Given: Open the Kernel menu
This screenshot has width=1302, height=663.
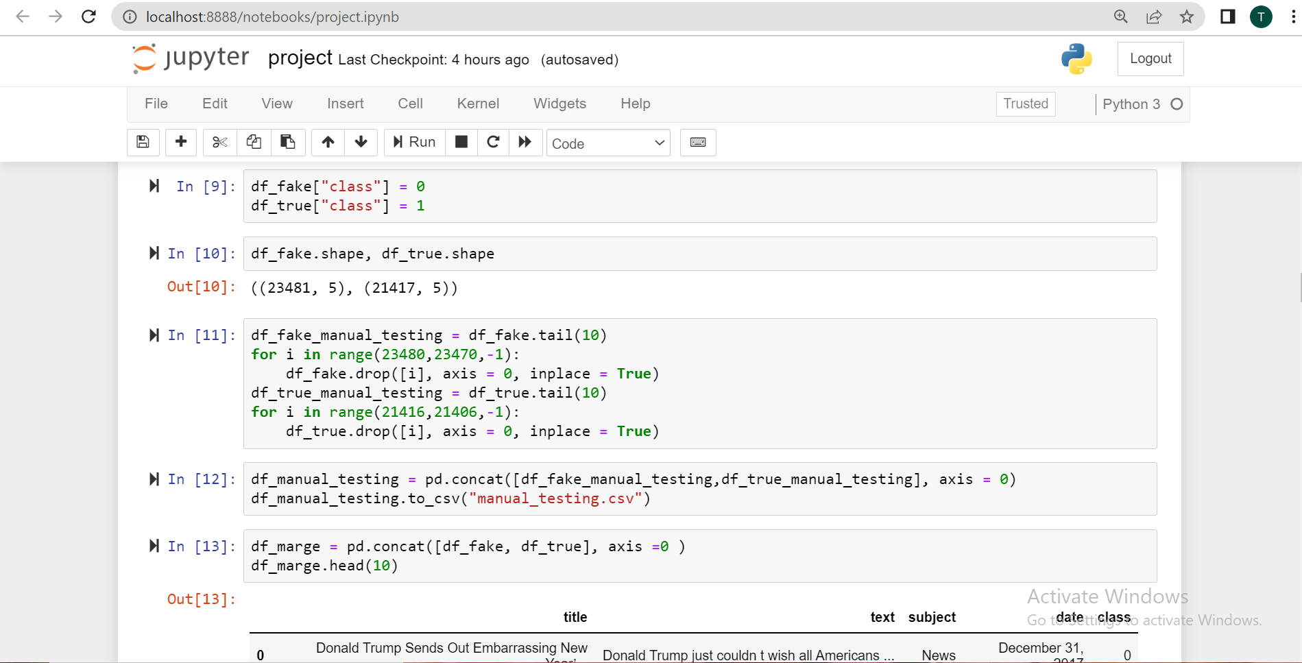Looking at the screenshot, I should click(x=478, y=104).
